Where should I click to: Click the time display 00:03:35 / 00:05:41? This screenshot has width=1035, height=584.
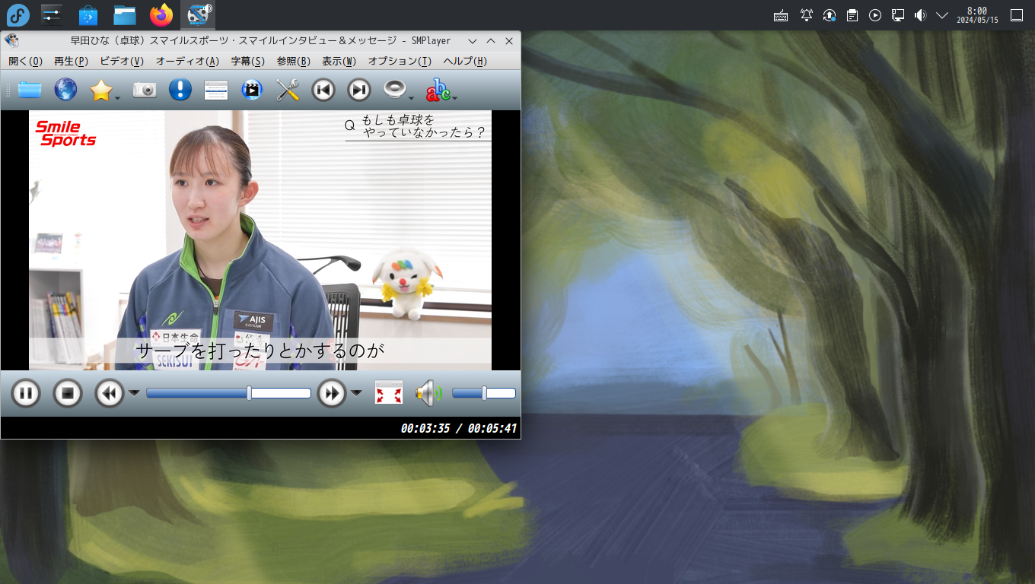point(459,428)
